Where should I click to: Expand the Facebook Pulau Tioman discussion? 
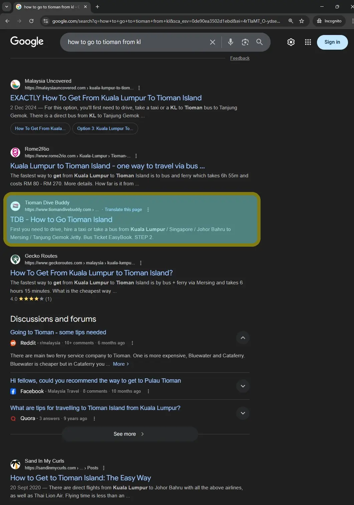(x=243, y=386)
